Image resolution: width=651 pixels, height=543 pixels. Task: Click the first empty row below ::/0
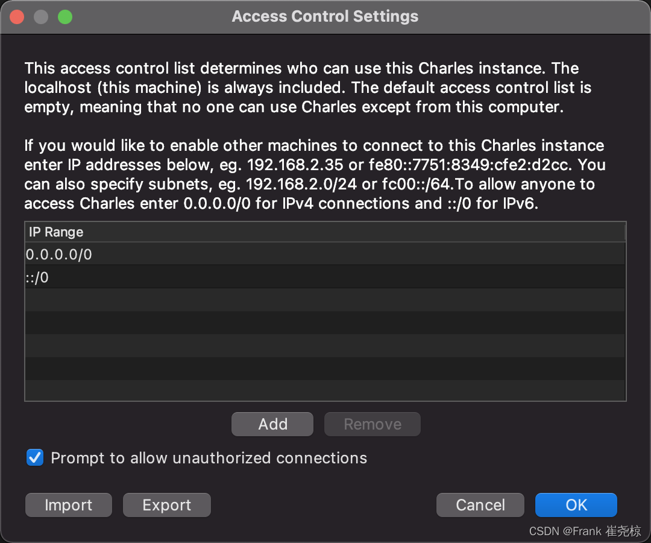(x=325, y=300)
